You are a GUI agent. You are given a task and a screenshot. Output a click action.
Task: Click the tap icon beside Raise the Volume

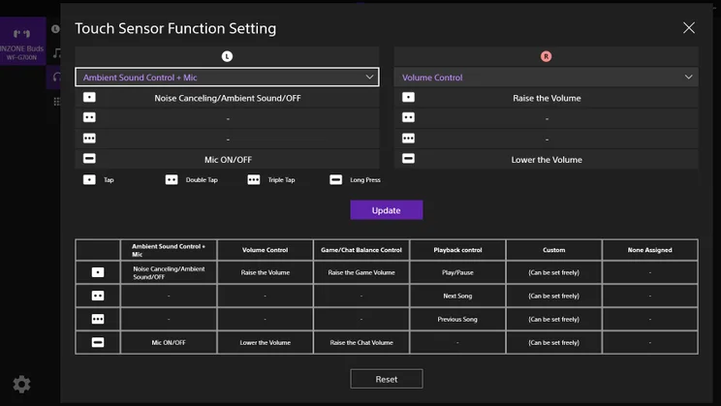pos(408,98)
